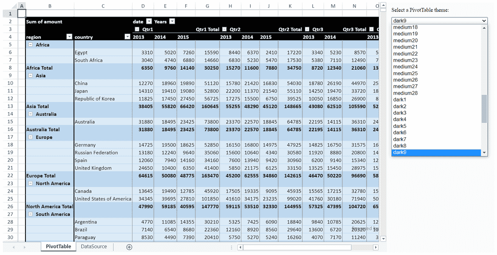This screenshot has height=255, width=497.
Task: Open the Years filter dropdown
Action: point(172,21)
